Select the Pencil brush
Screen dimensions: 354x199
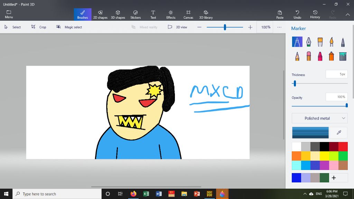(x=297, y=56)
